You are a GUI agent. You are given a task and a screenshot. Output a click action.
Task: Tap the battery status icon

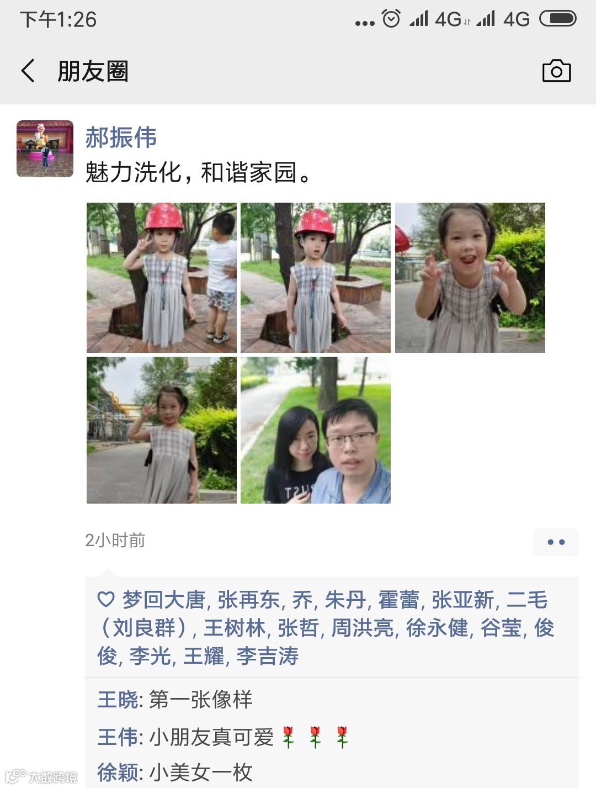[558, 19]
